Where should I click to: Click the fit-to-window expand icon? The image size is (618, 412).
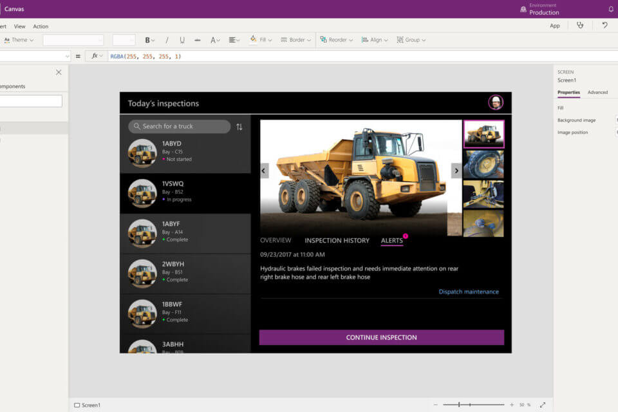(542, 405)
